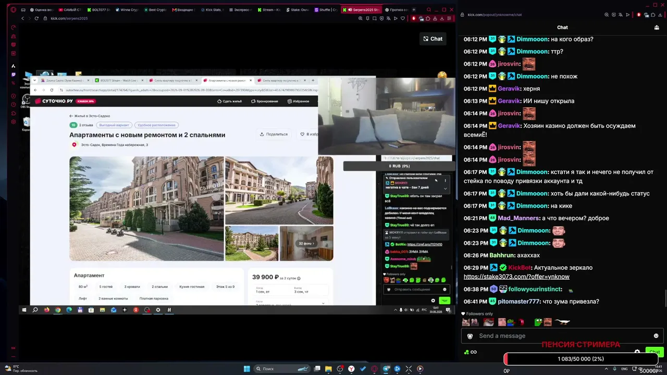Open Yandex Browser from the taskbar
This screenshot has height=375, width=667.
[351, 369]
